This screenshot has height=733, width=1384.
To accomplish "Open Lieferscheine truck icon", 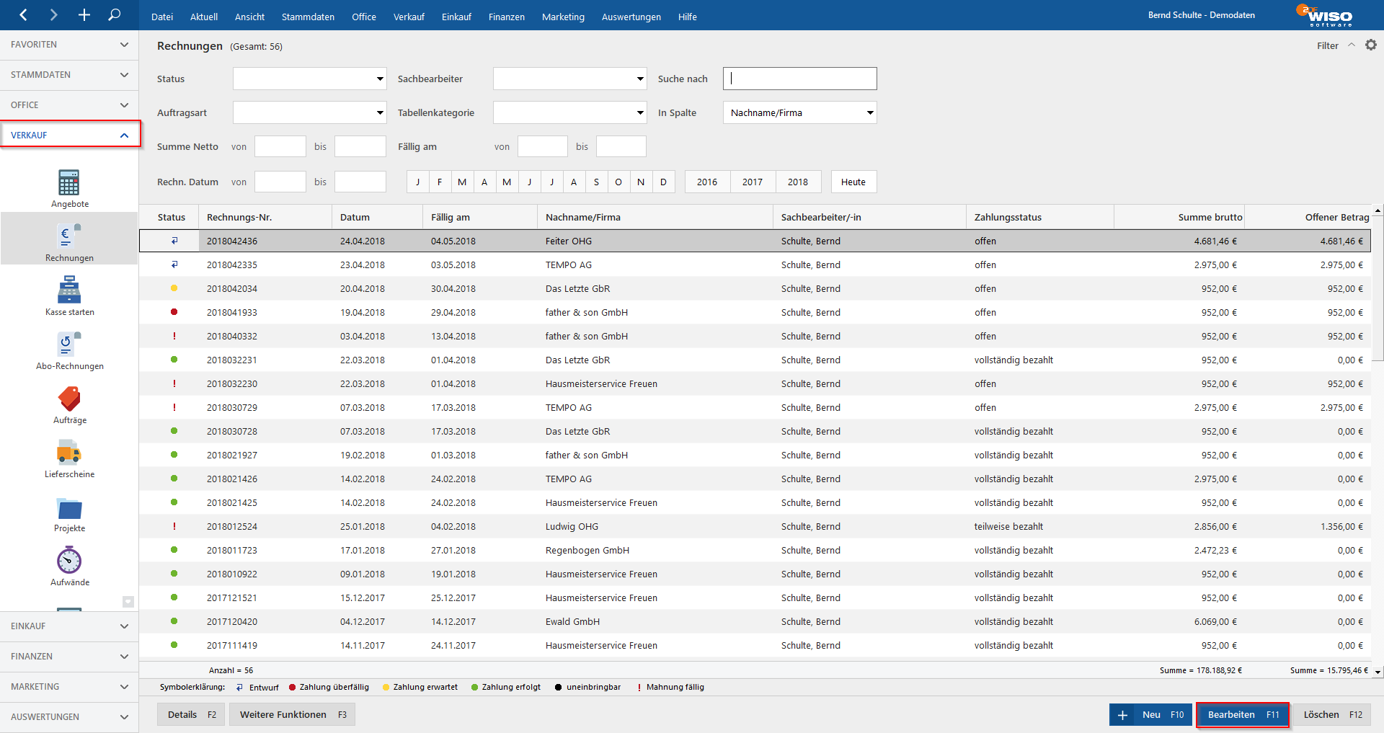I will [x=69, y=453].
